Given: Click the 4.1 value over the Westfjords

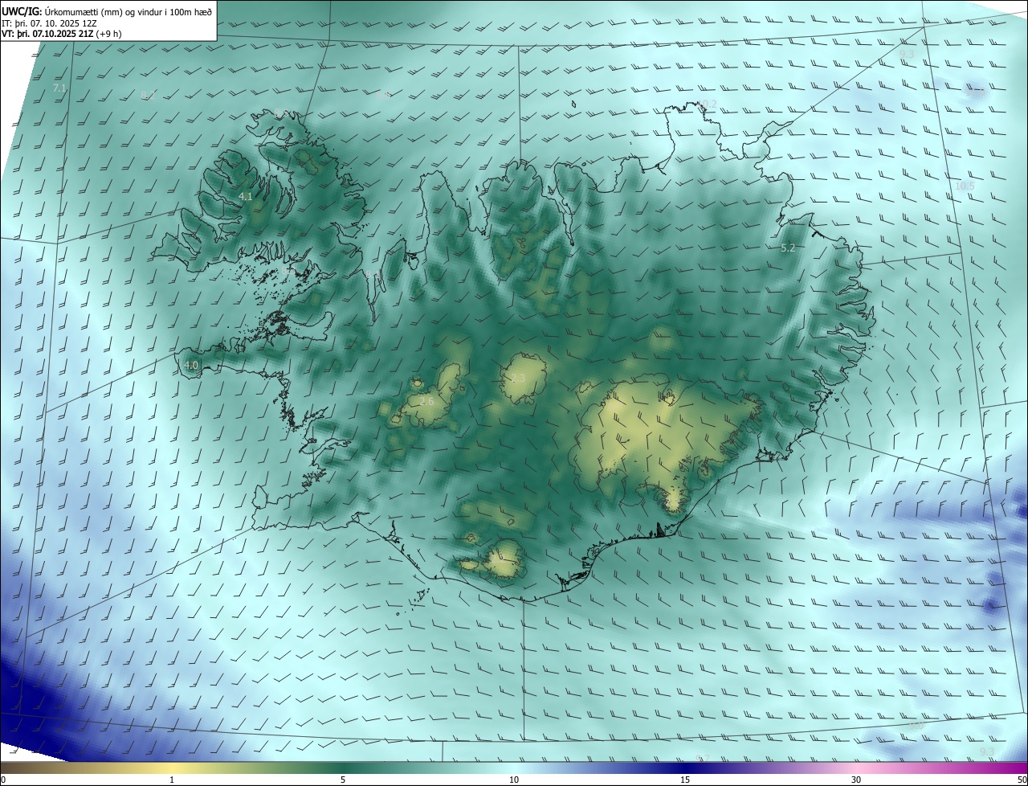Looking at the screenshot, I should [x=246, y=196].
